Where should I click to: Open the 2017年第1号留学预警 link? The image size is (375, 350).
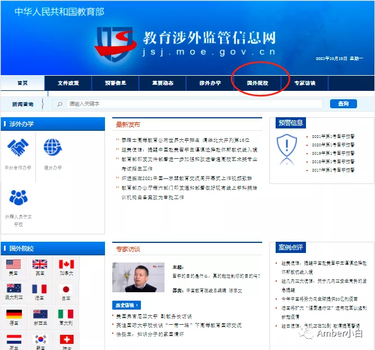point(333,170)
